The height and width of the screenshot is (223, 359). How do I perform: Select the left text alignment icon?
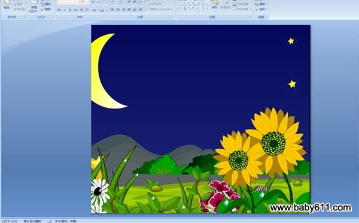click(112, 10)
